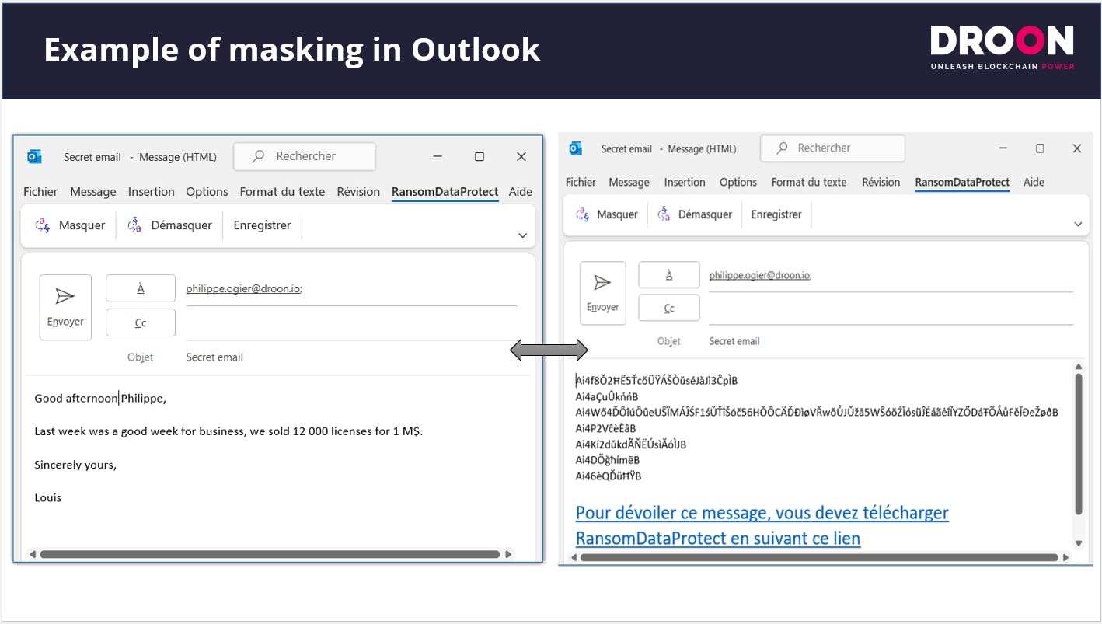Click Enregistrer in the left window ribbon
Image resolution: width=1102 pixels, height=624 pixels.
tap(263, 225)
